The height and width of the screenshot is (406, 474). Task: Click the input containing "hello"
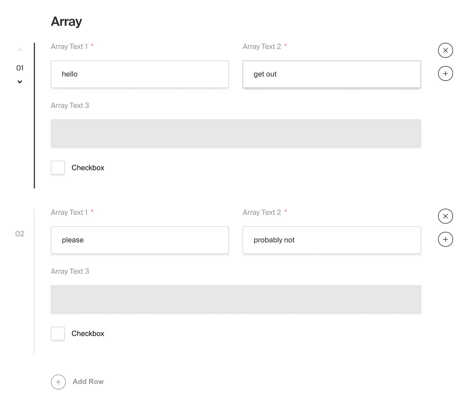[x=139, y=74]
